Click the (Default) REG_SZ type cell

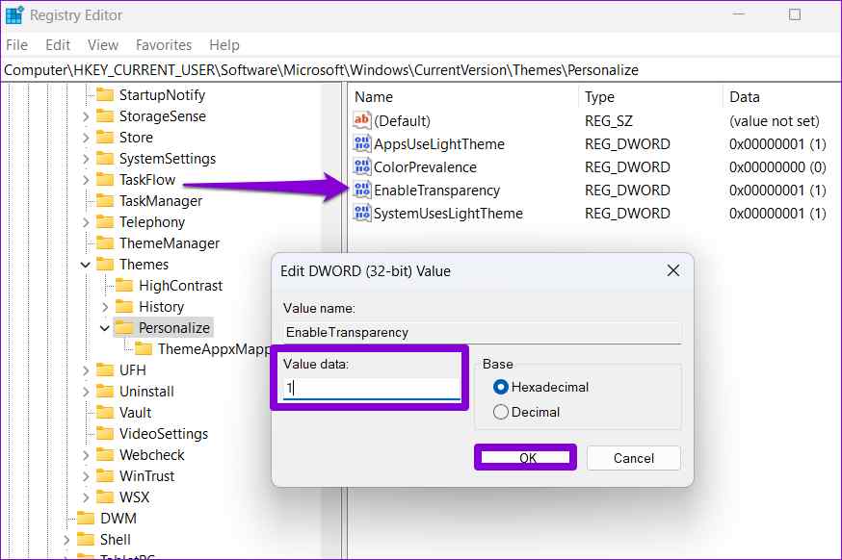609,121
